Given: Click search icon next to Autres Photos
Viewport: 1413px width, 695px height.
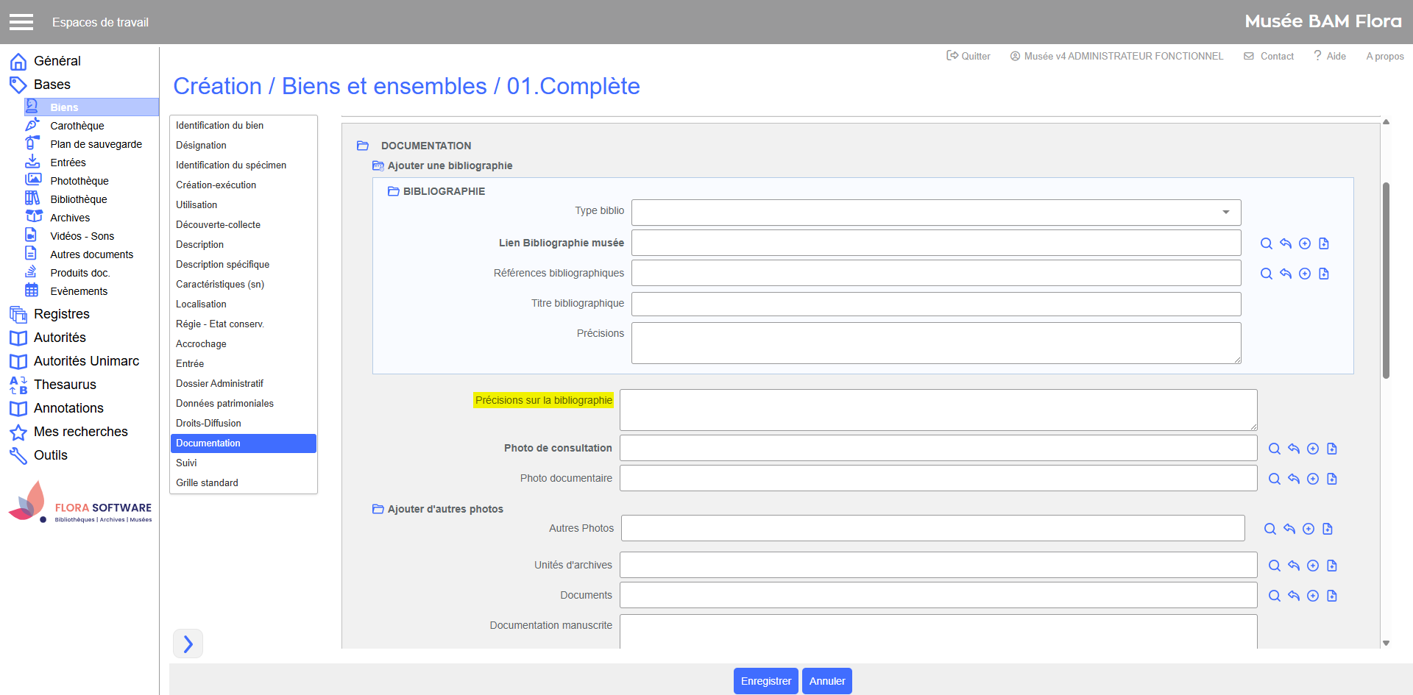Looking at the screenshot, I should click(1269, 529).
